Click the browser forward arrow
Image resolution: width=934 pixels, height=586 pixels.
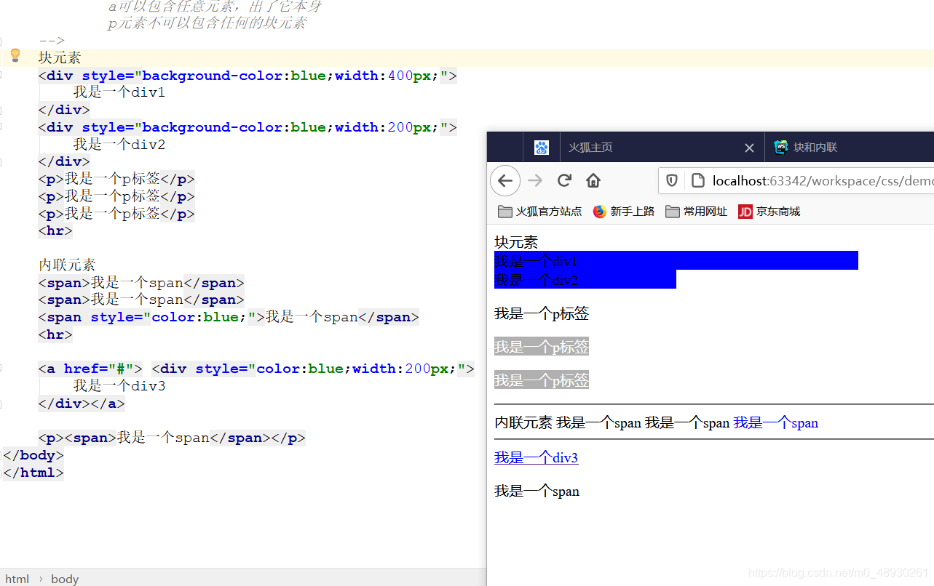(x=535, y=181)
